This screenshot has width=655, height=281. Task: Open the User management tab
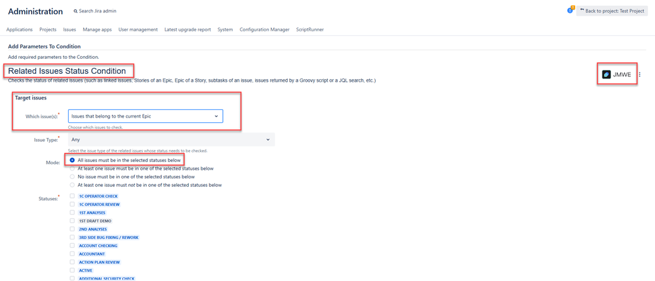coord(138,29)
